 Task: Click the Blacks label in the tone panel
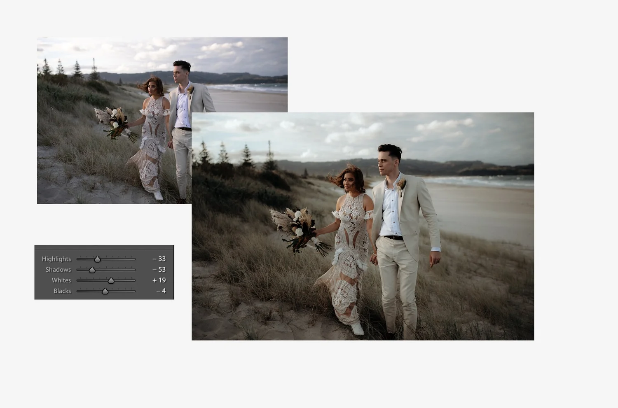pyautogui.click(x=62, y=291)
